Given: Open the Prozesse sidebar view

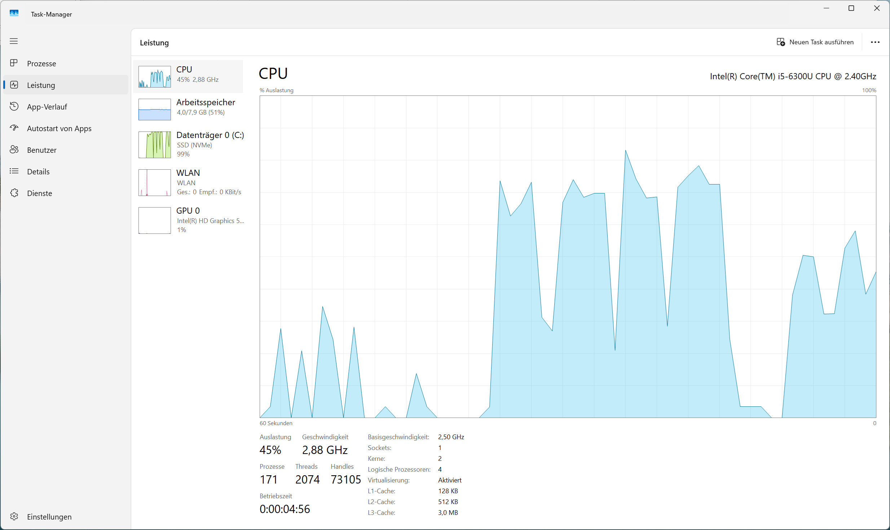Looking at the screenshot, I should click(x=41, y=63).
